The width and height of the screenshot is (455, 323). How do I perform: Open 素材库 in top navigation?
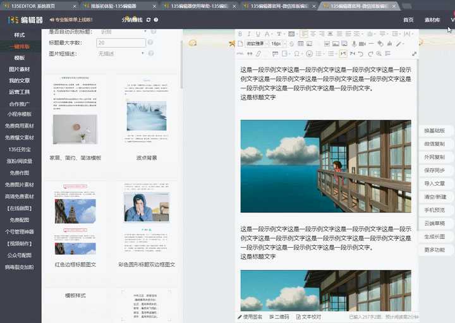click(432, 20)
